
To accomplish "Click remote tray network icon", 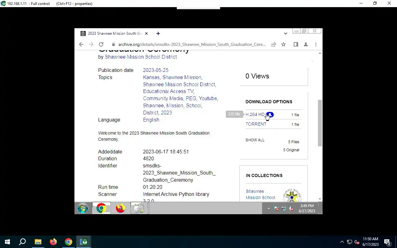I will tap(284, 209).
